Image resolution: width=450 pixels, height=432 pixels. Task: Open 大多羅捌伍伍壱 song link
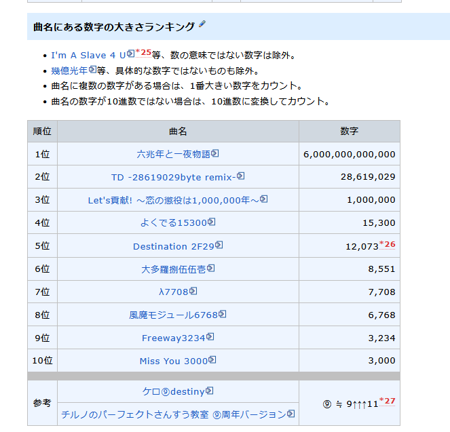(x=174, y=269)
